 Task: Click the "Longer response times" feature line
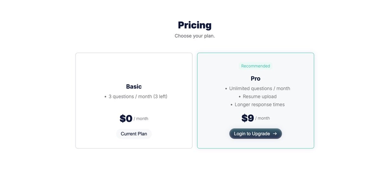(260, 104)
